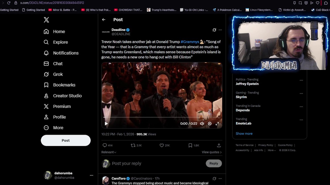Click the dahorumba account avatar

tap(48, 175)
